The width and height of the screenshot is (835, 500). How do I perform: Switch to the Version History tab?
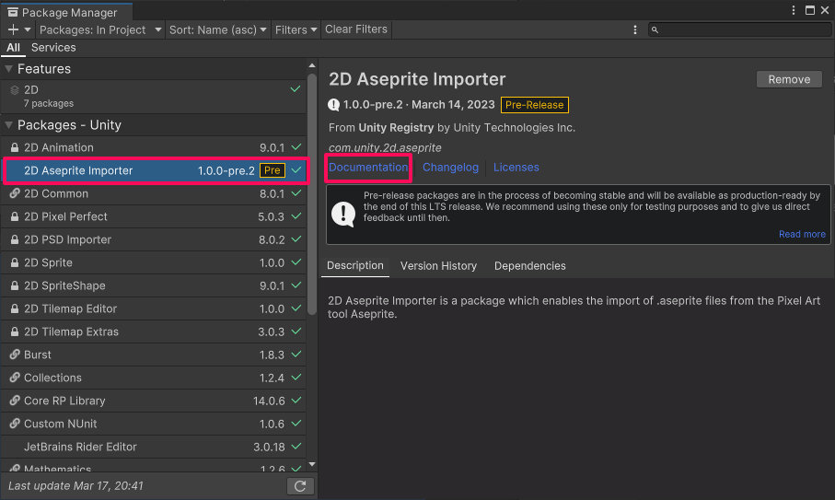pyautogui.click(x=438, y=266)
